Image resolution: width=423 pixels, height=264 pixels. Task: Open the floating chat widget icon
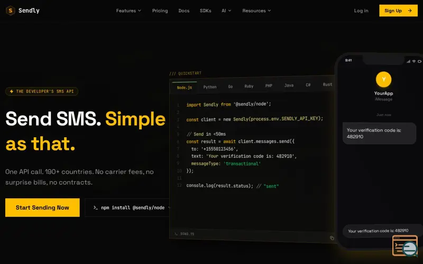point(405,246)
